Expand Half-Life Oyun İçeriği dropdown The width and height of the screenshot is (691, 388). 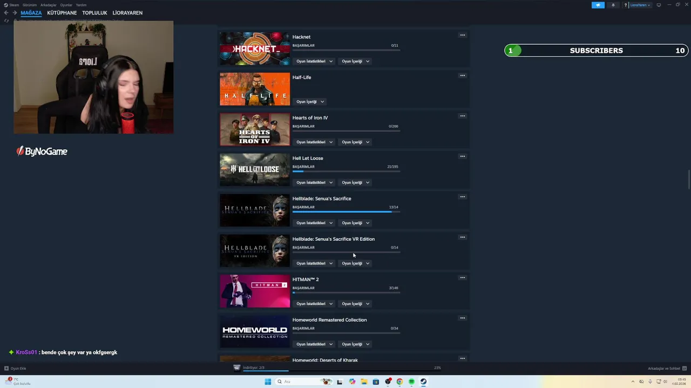[x=310, y=102]
